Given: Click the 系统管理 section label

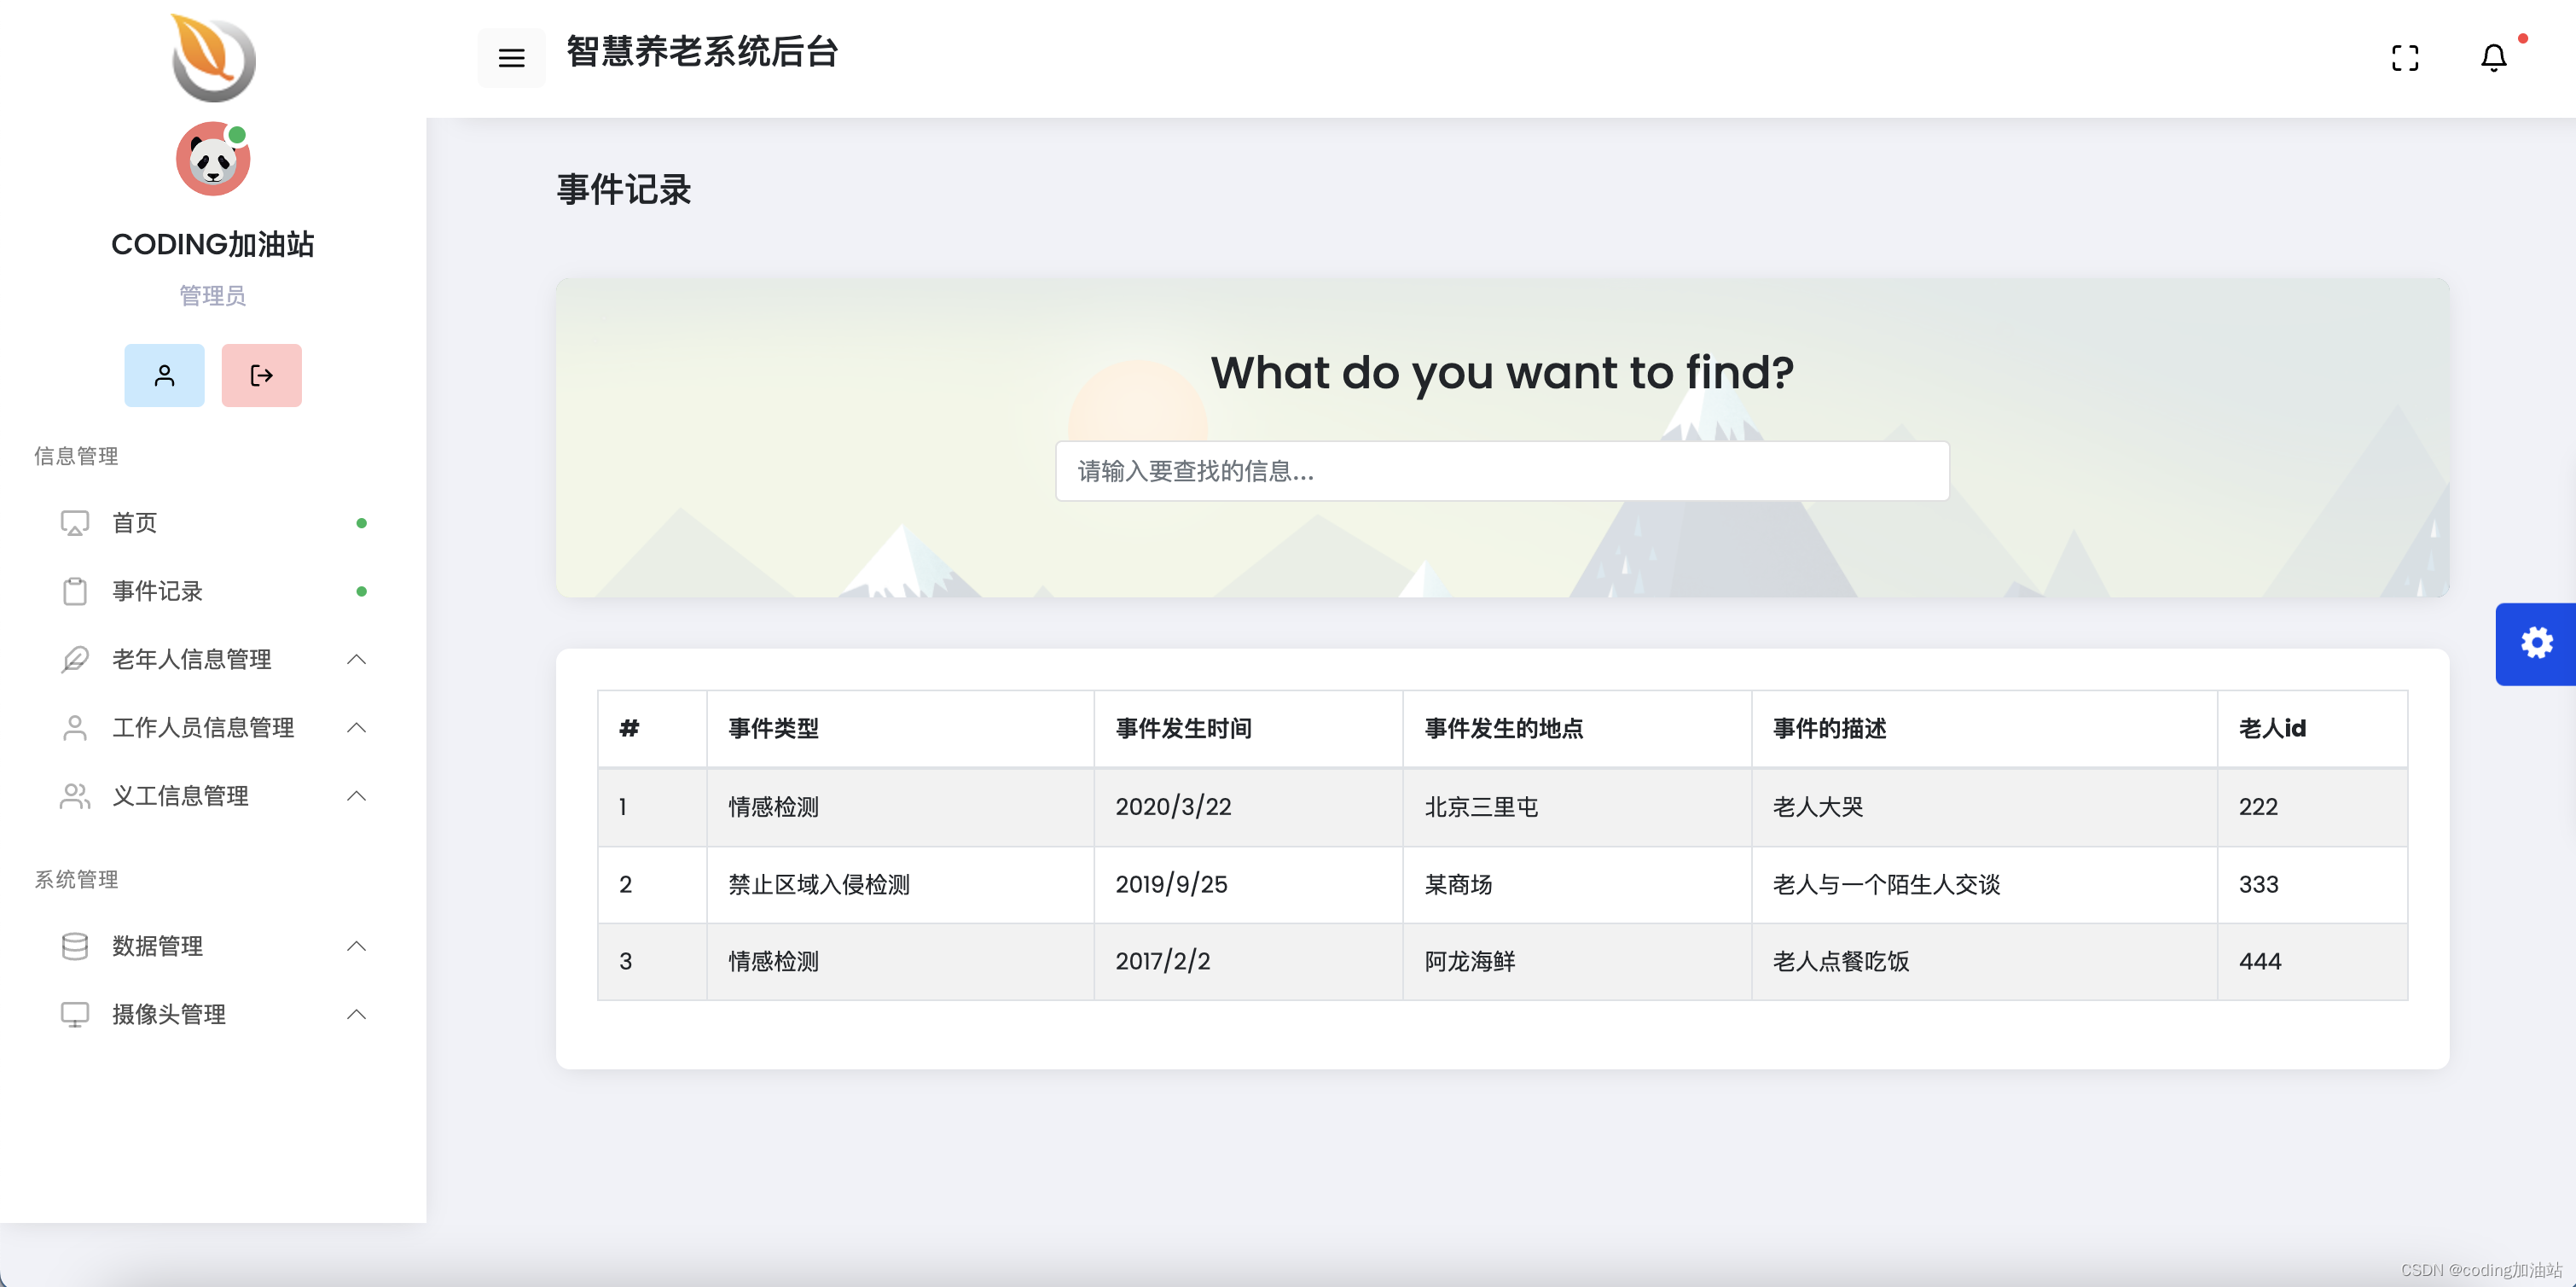Looking at the screenshot, I should 76,880.
